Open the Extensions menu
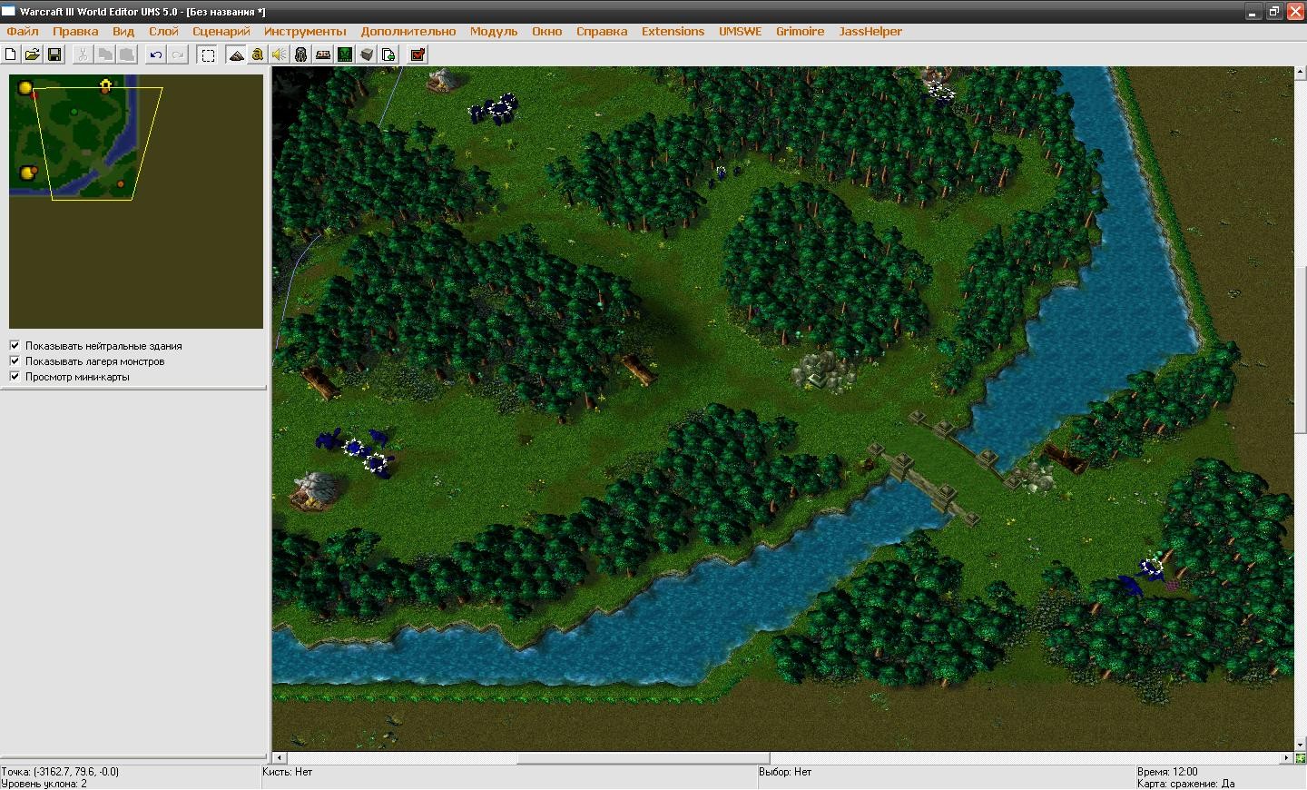Image resolution: width=1307 pixels, height=790 pixels. [x=673, y=31]
